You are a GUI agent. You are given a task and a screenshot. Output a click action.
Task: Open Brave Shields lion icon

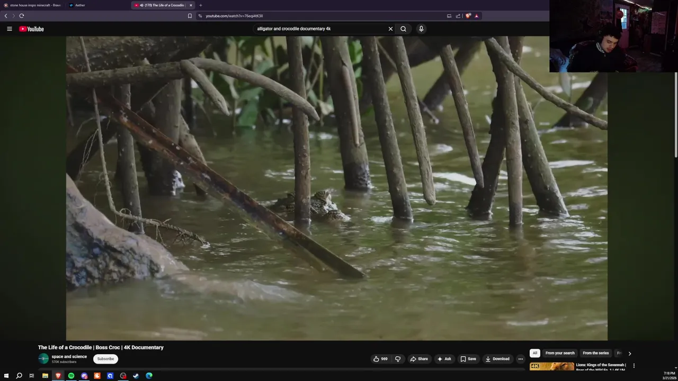[468, 16]
